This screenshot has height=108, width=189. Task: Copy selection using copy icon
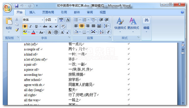tap(17, 25)
